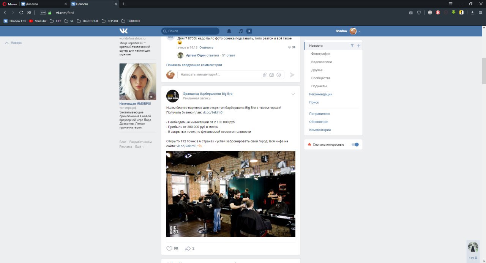The width and height of the screenshot is (486, 263).
Task: Click the VK Поиск search field
Action: pyautogui.click(x=190, y=31)
